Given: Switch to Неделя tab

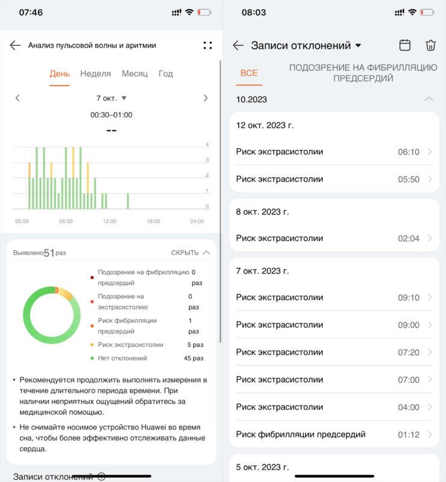Looking at the screenshot, I should tap(95, 74).
